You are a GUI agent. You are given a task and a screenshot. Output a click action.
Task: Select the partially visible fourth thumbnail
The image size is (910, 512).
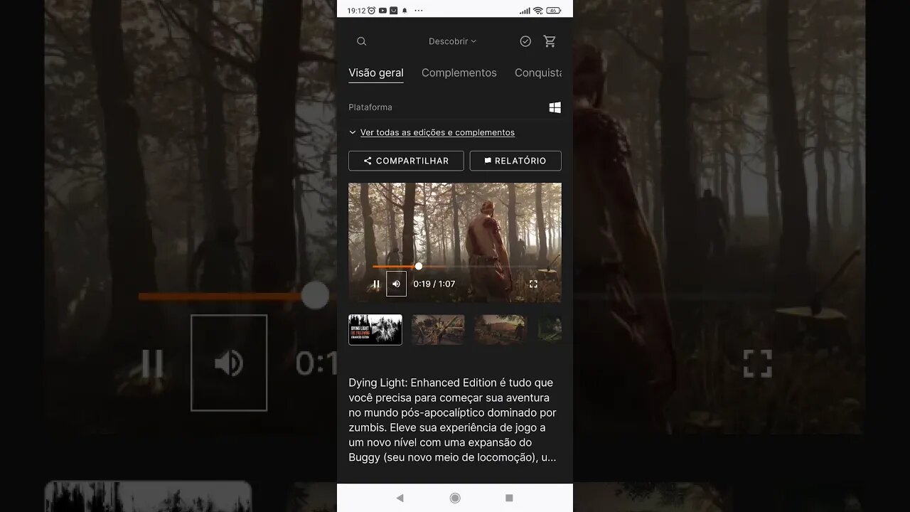pyautogui.click(x=550, y=330)
